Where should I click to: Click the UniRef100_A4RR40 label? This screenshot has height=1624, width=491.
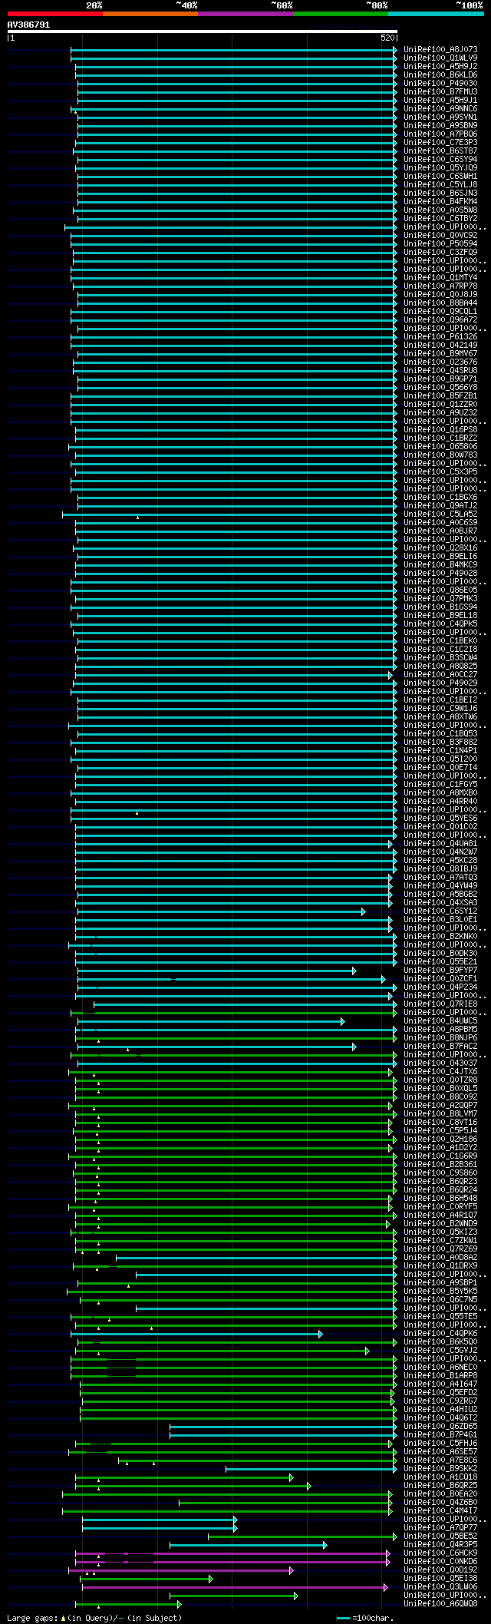pyautogui.click(x=440, y=801)
